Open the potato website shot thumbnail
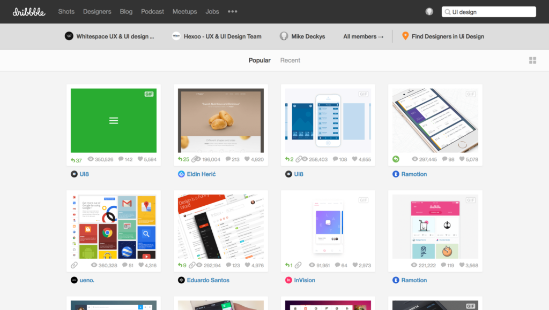The height and width of the screenshot is (310, 549). 221,120
